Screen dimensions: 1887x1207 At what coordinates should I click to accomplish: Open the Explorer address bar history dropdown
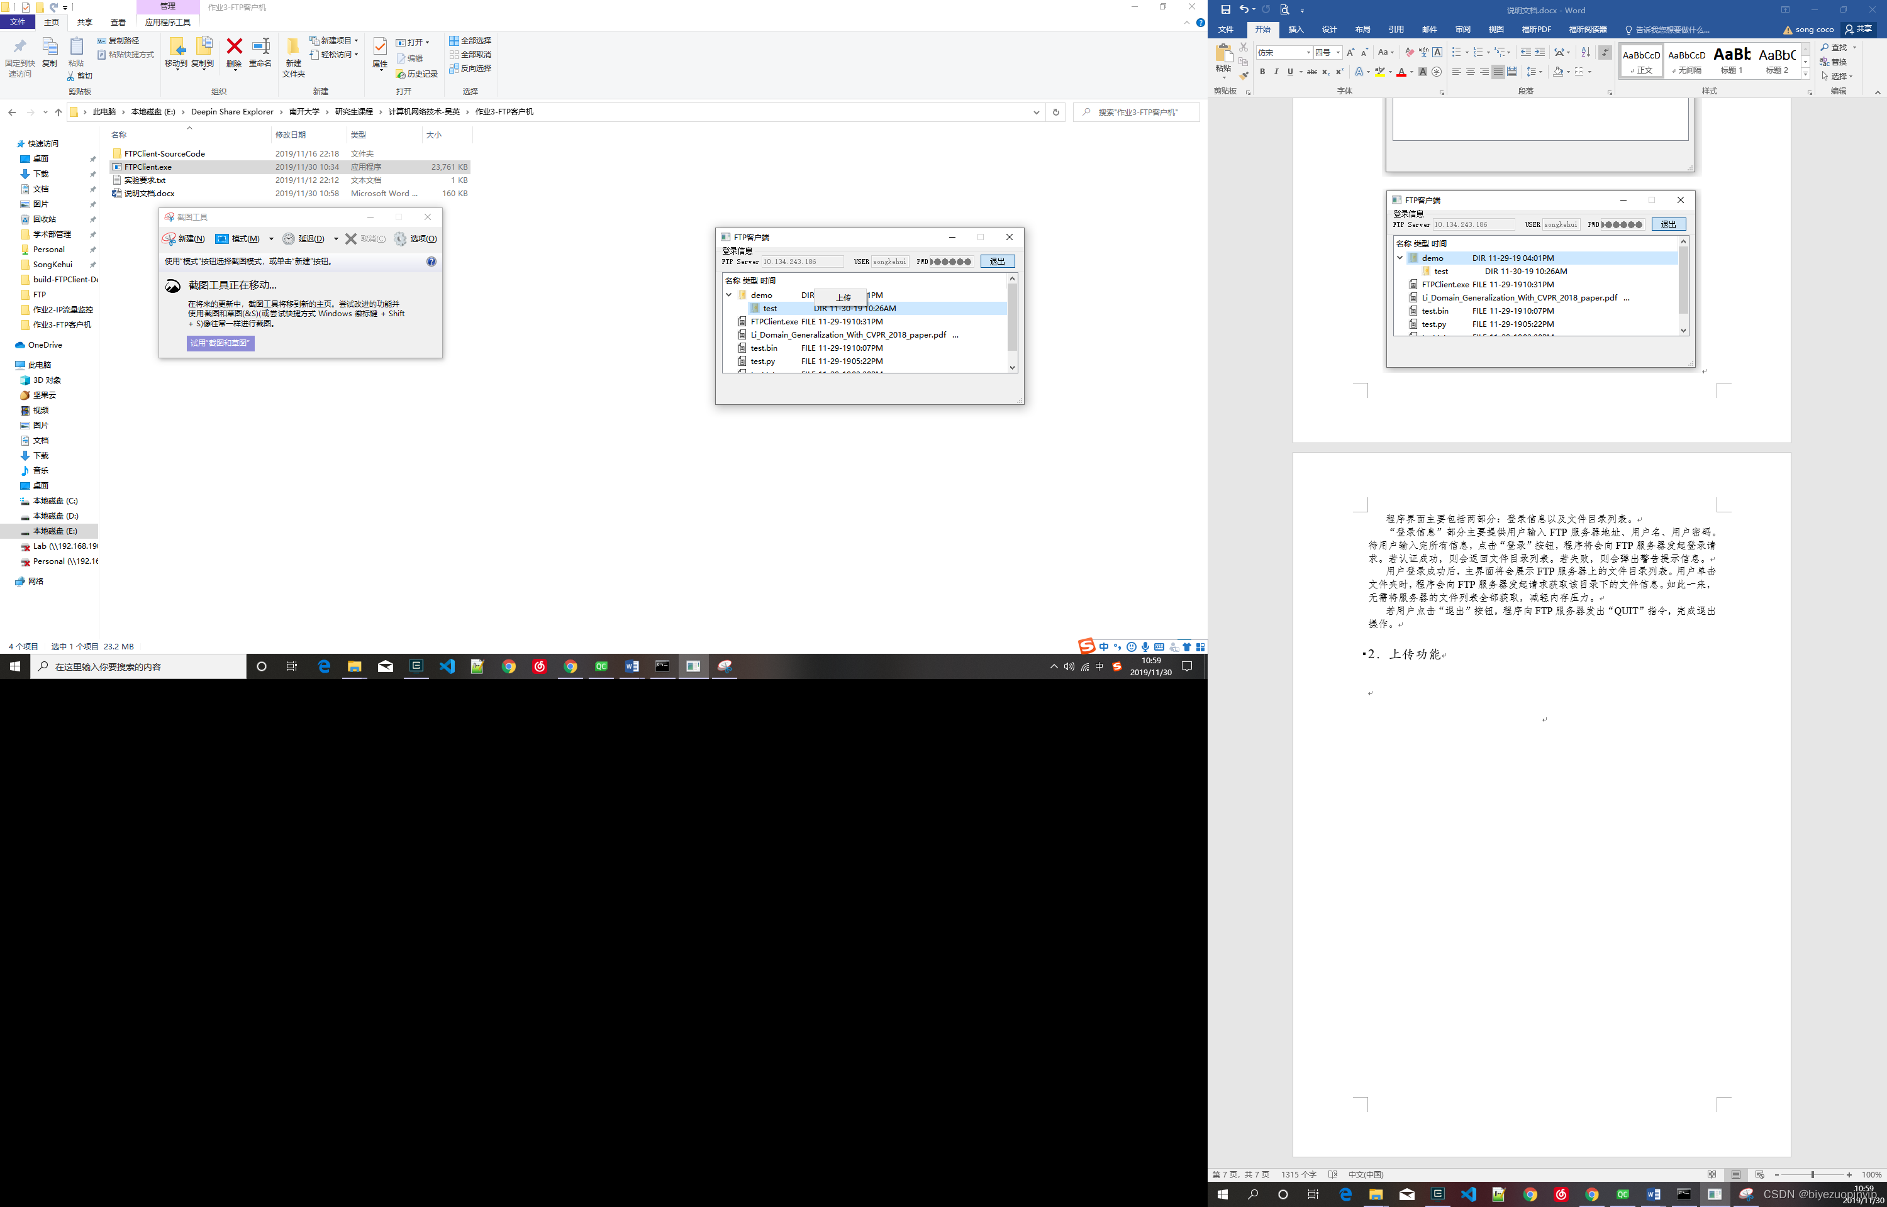(1037, 112)
